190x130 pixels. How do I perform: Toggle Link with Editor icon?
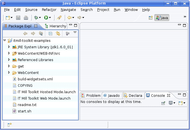(x=58, y=33)
